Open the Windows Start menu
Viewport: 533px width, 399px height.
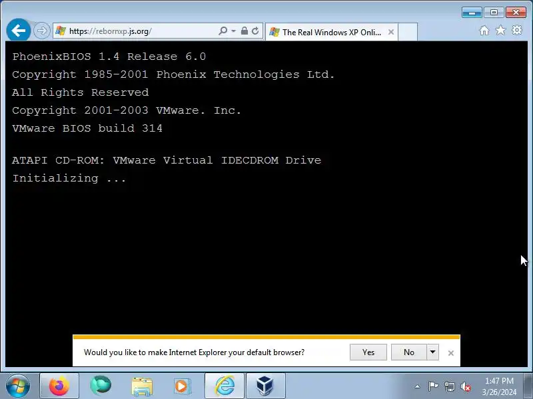pos(18,386)
